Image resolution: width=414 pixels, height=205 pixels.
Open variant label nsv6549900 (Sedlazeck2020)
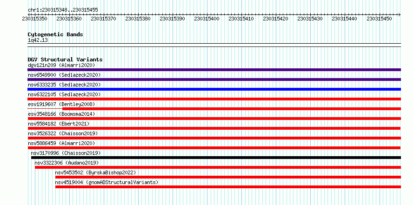click(64, 75)
